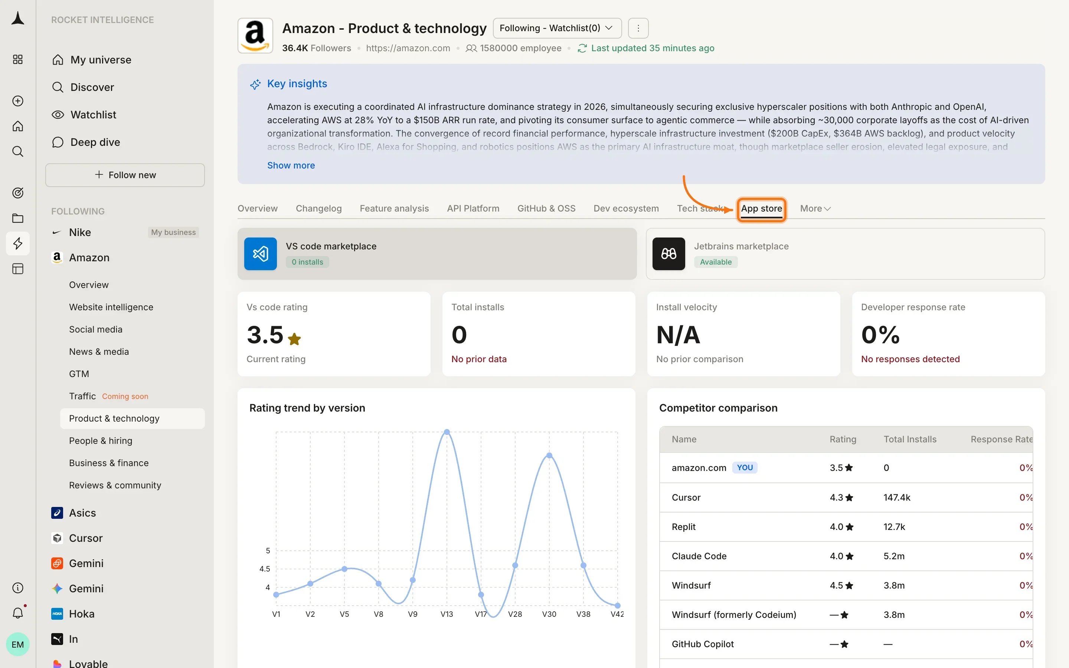The width and height of the screenshot is (1069, 668).
Task: Click the info circle icon in the rail
Action: [18, 587]
